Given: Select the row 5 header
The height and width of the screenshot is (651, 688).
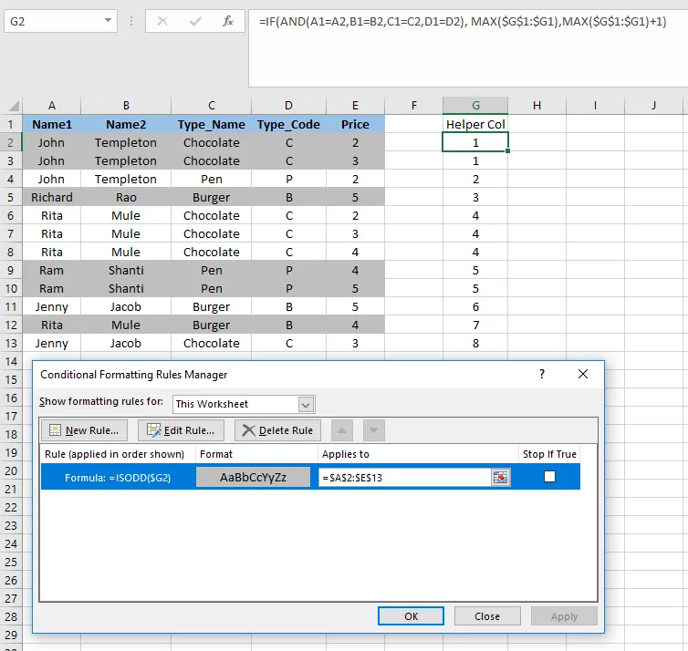Looking at the screenshot, I should pos(11,197).
